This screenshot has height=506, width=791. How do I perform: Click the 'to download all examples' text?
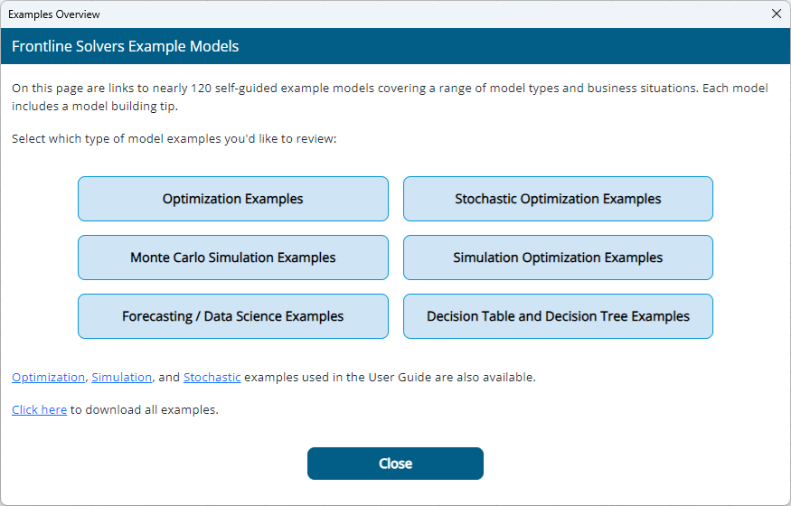click(x=145, y=409)
